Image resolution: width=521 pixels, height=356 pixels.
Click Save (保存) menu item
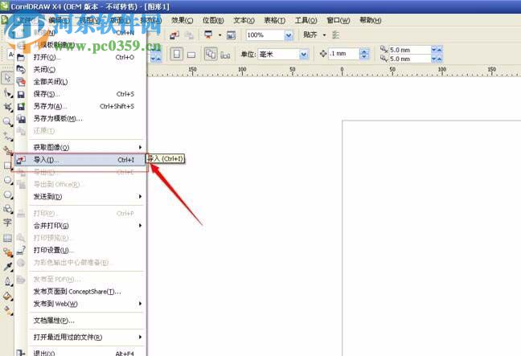tap(80, 94)
